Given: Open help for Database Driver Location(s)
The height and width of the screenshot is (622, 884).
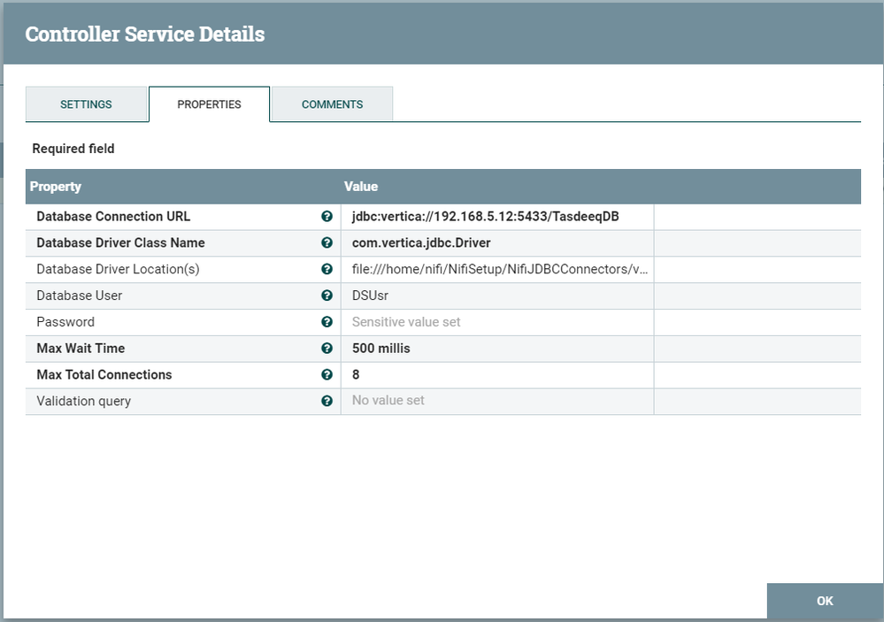Looking at the screenshot, I should tap(327, 269).
